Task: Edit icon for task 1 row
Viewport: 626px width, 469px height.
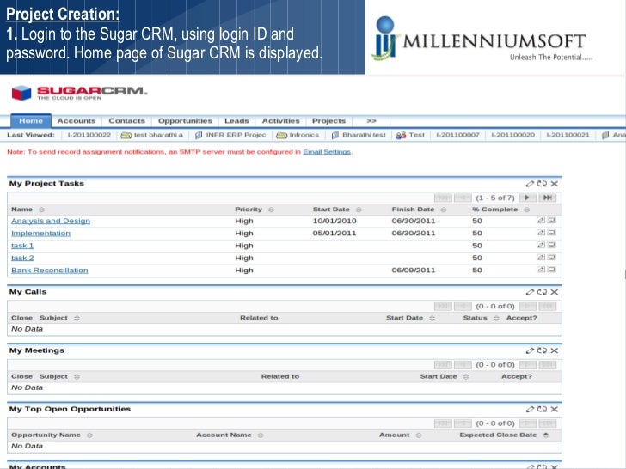Action: point(541,246)
